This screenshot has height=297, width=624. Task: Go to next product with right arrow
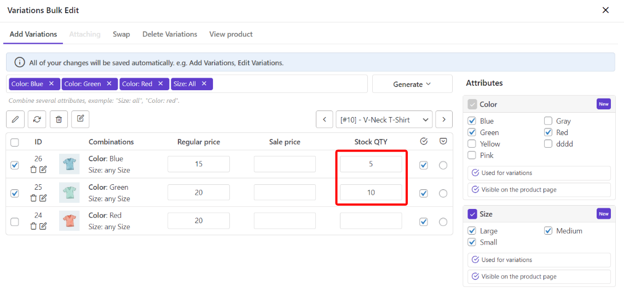(x=444, y=120)
